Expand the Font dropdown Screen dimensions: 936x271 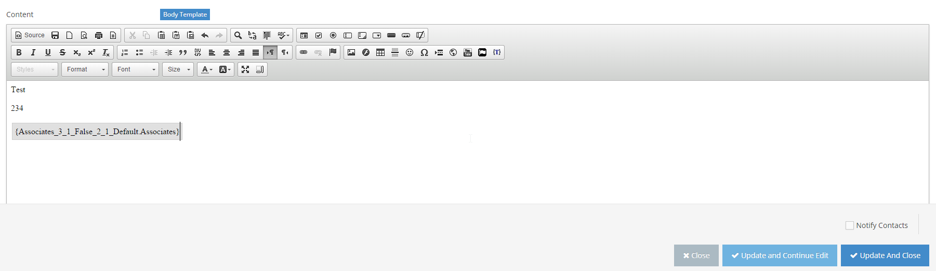pos(135,69)
